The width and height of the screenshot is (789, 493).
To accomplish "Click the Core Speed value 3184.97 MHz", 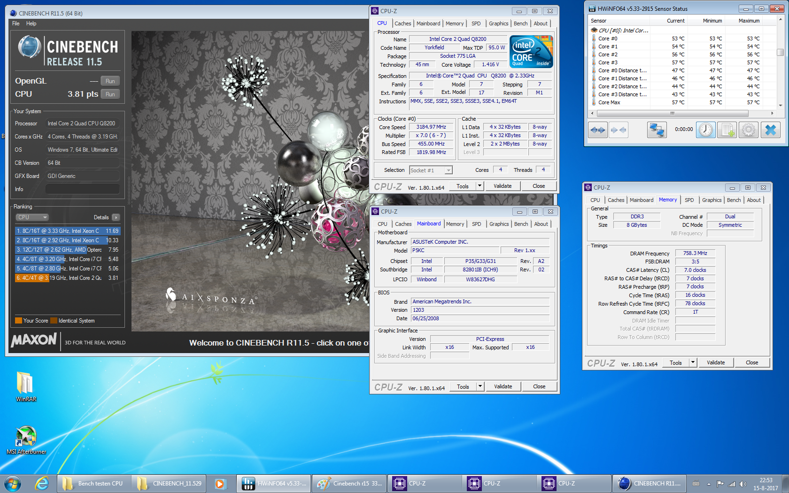I will pyautogui.click(x=431, y=127).
